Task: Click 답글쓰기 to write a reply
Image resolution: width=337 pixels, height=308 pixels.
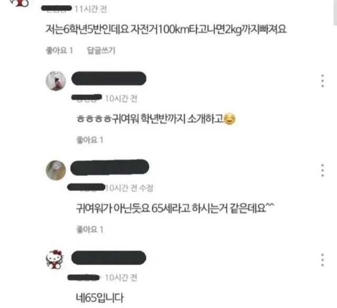Action: tap(101, 51)
